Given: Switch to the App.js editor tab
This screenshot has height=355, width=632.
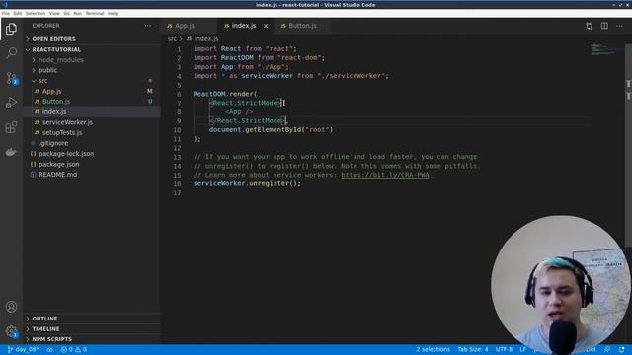Looking at the screenshot, I should [x=190, y=26].
